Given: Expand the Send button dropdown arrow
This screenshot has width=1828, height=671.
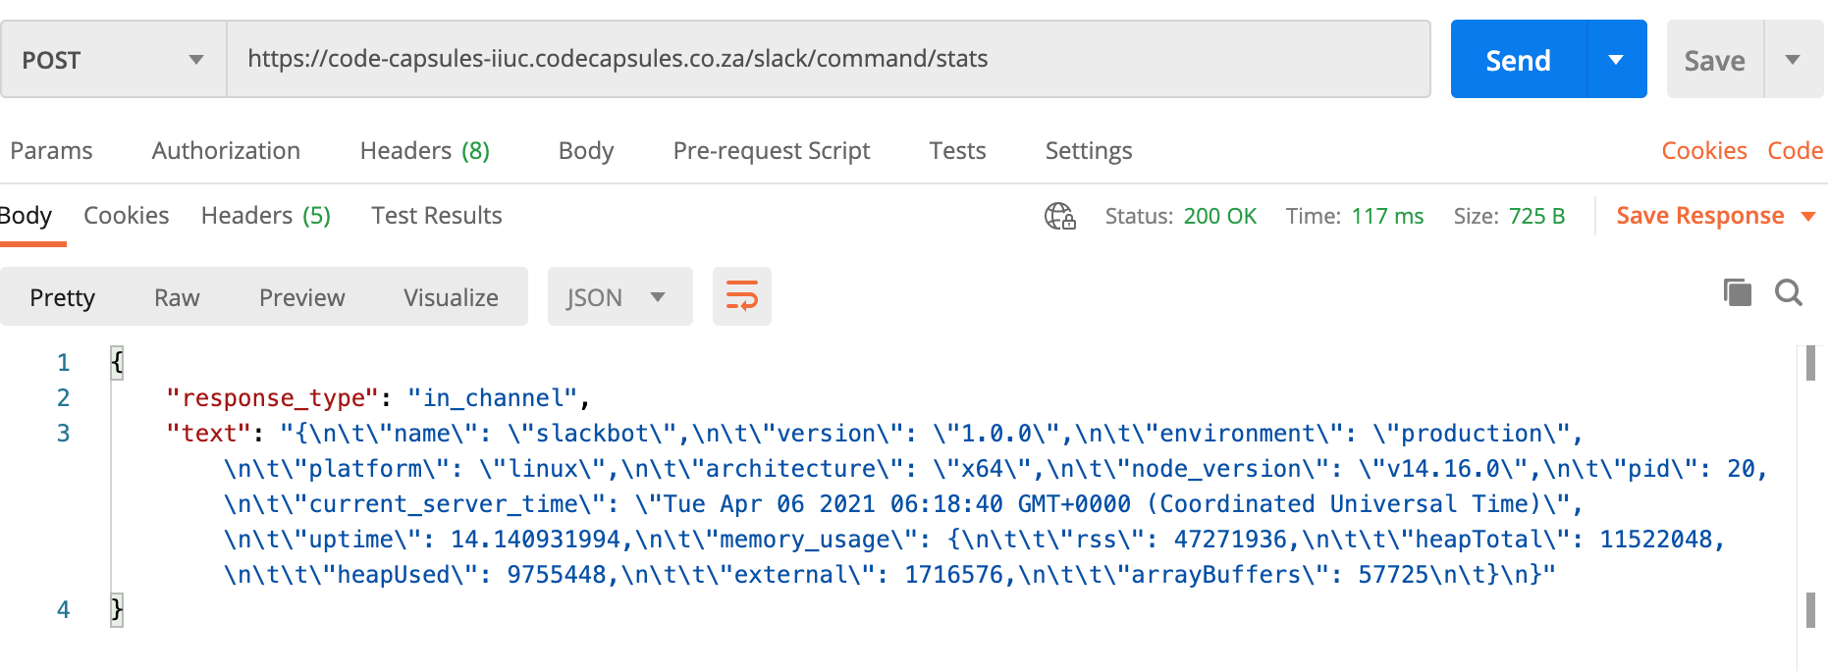Looking at the screenshot, I should pyautogui.click(x=1616, y=60).
